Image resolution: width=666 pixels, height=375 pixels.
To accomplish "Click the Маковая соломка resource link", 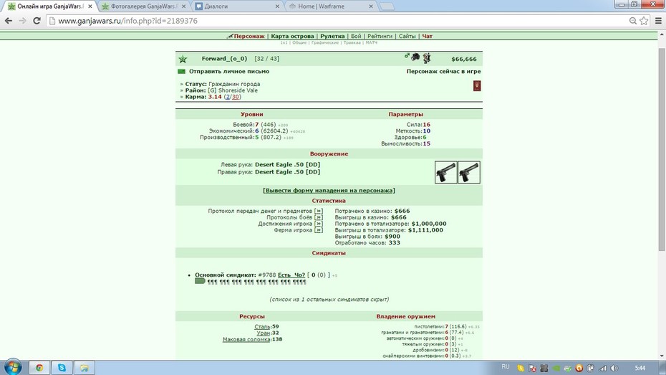I will (x=246, y=339).
